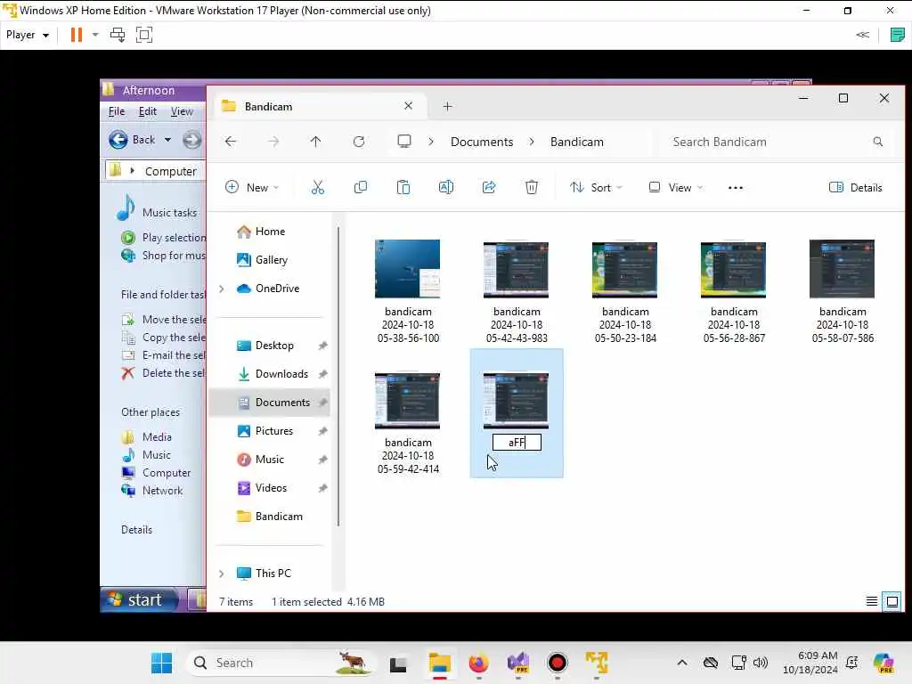The width and height of the screenshot is (912, 684).
Task: Open the View dropdown
Action: tap(676, 187)
